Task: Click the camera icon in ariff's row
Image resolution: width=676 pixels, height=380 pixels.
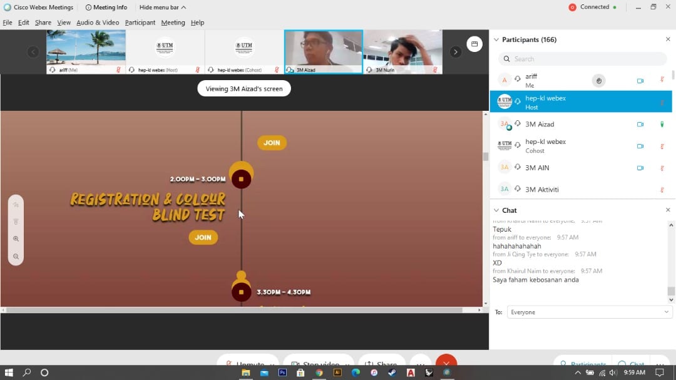Action: 640,81
